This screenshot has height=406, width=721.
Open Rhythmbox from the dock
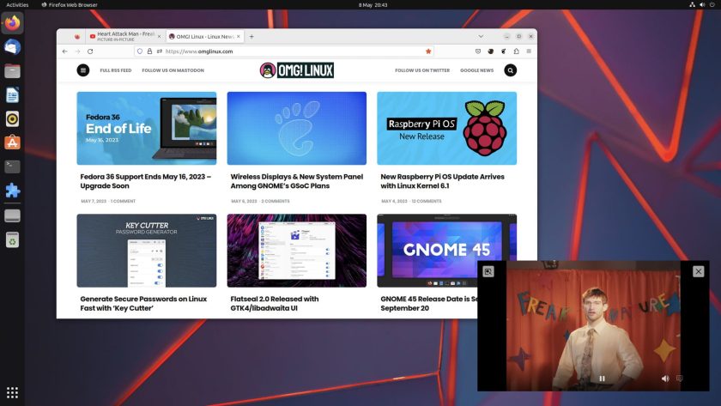click(x=12, y=118)
